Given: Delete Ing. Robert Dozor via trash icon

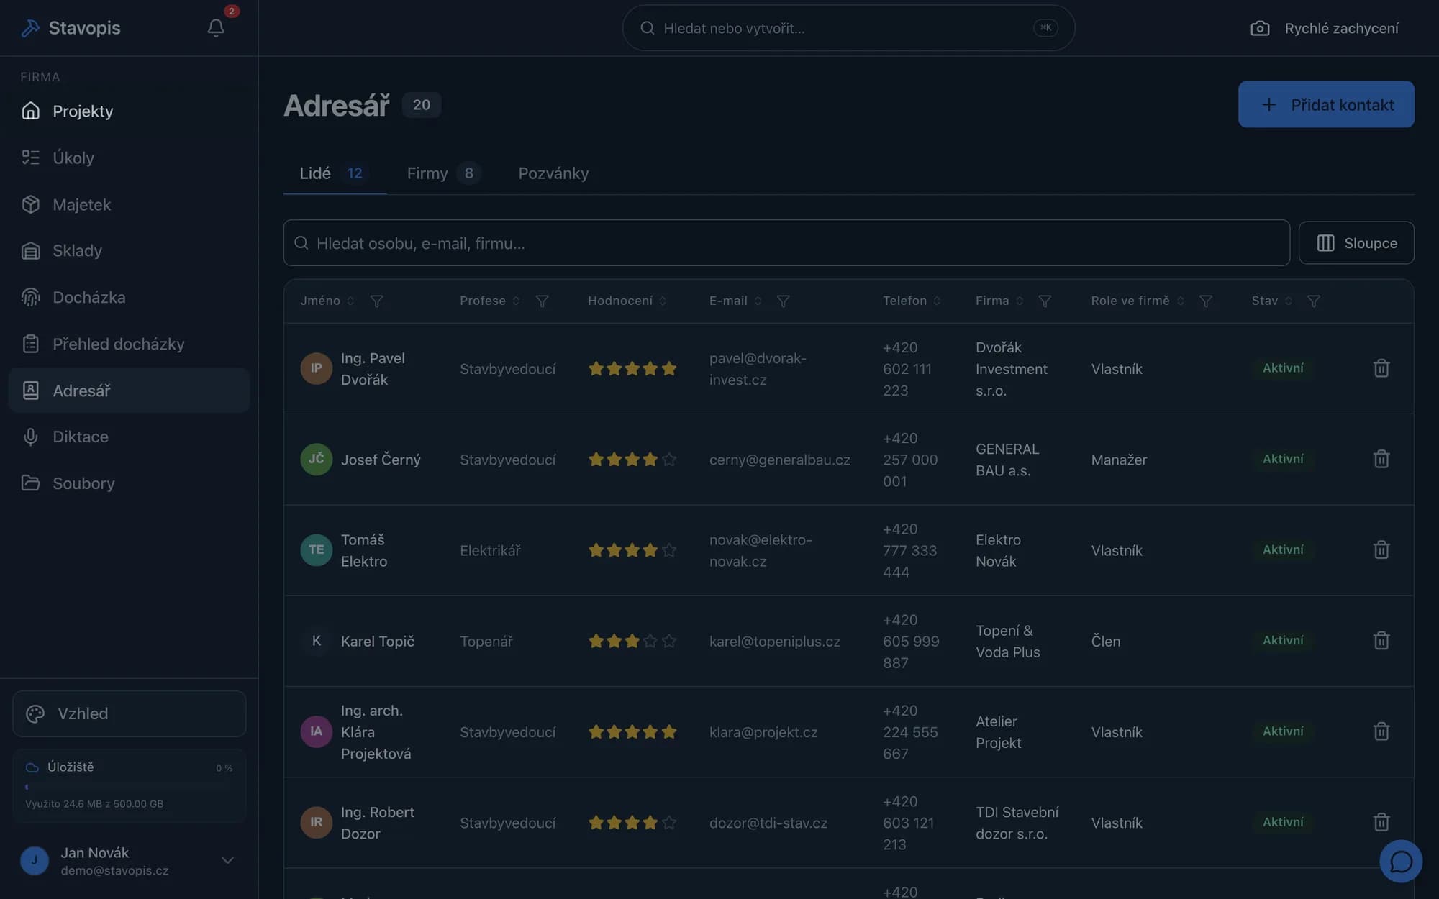Looking at the screenshot, I should pos(1381,822).
